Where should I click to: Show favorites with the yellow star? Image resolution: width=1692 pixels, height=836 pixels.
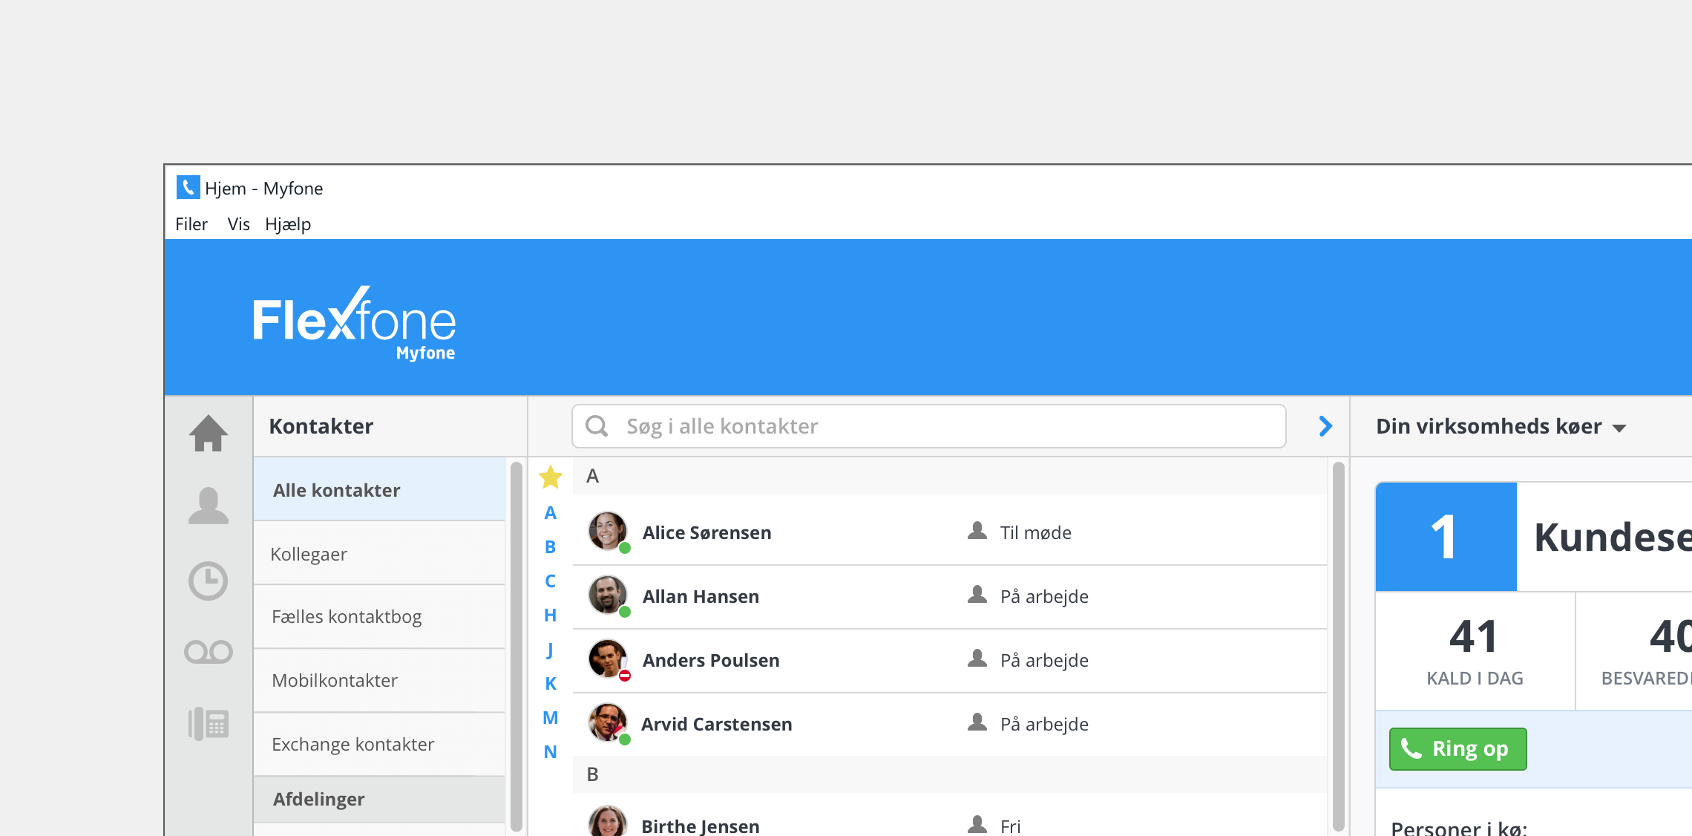(x=551, y=477)
